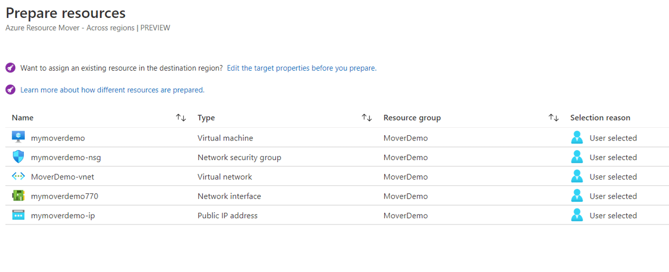Screen dimensions: 669x272
Task: Click the user icon in the mymoverdemo-nsg row
Action: pos(577,157)
